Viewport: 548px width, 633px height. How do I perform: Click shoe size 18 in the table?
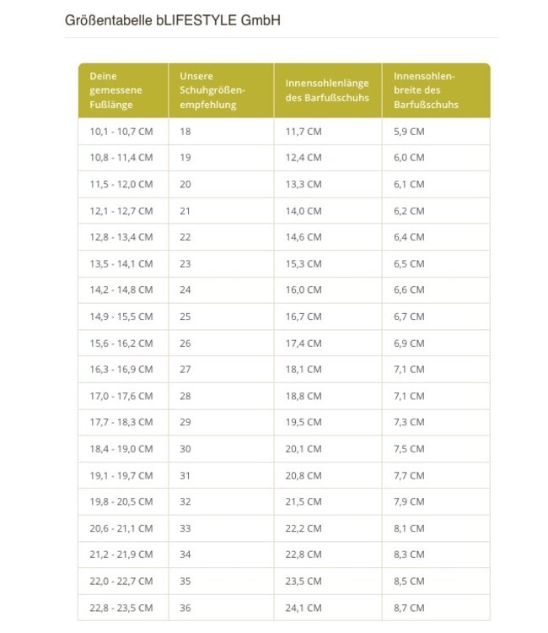pyautogui.click(x=185, y=132)
